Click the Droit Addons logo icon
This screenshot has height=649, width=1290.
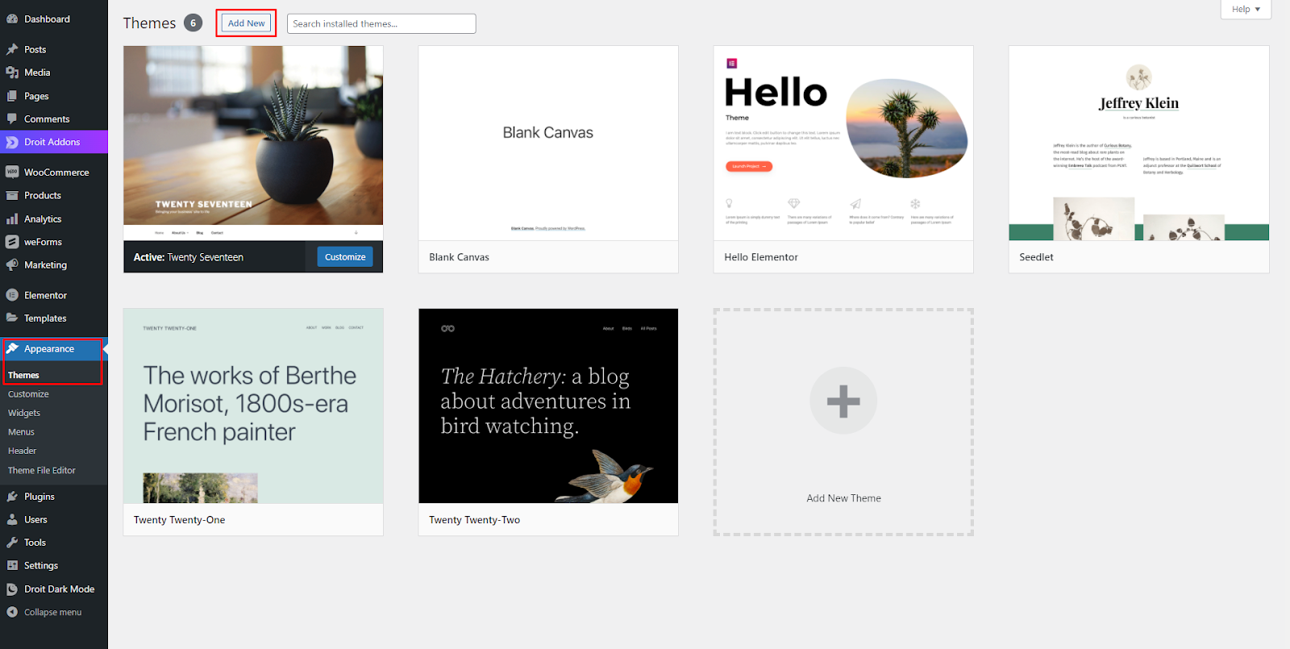coord(12,142)
